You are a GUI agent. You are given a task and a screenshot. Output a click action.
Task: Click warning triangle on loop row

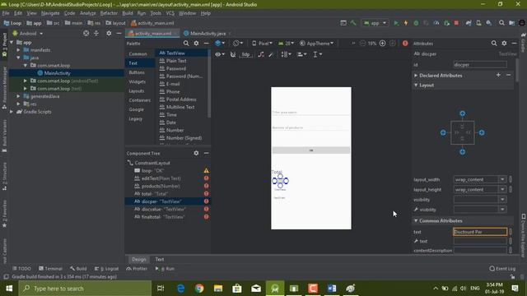(x=206, y=170)
